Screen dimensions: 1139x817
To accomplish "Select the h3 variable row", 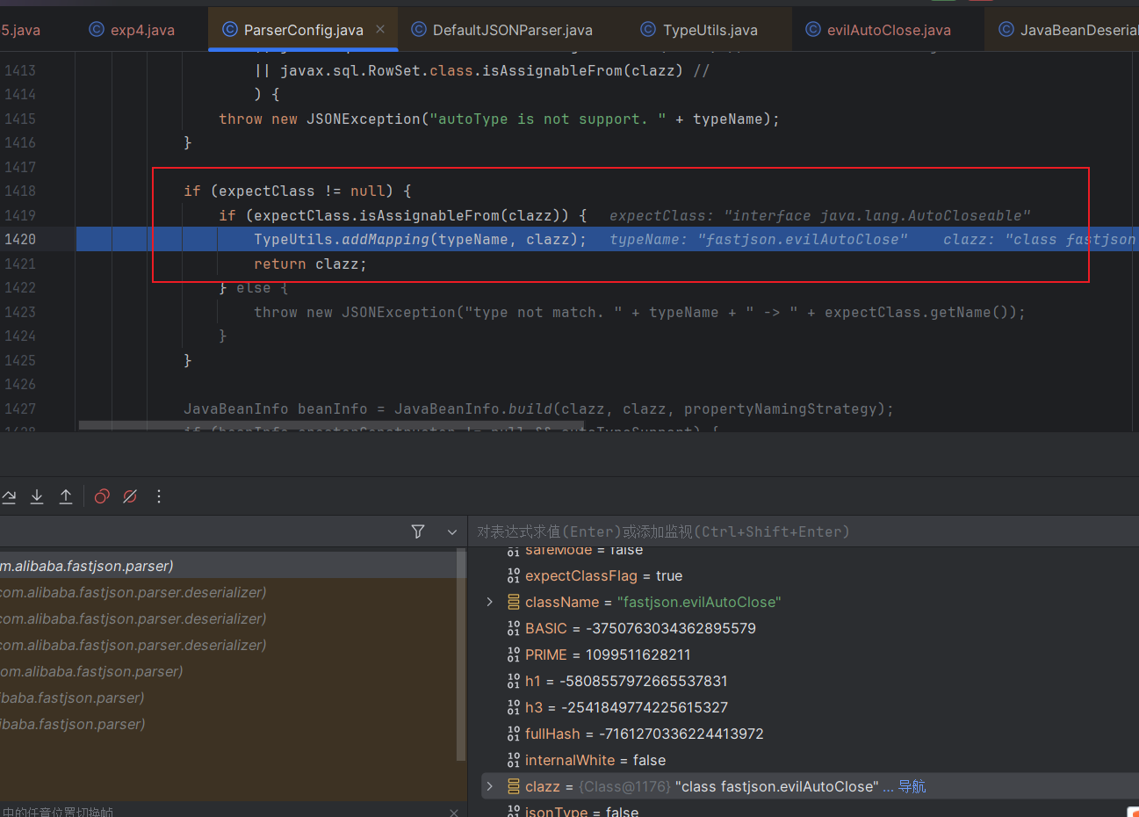I will point(617,707).
